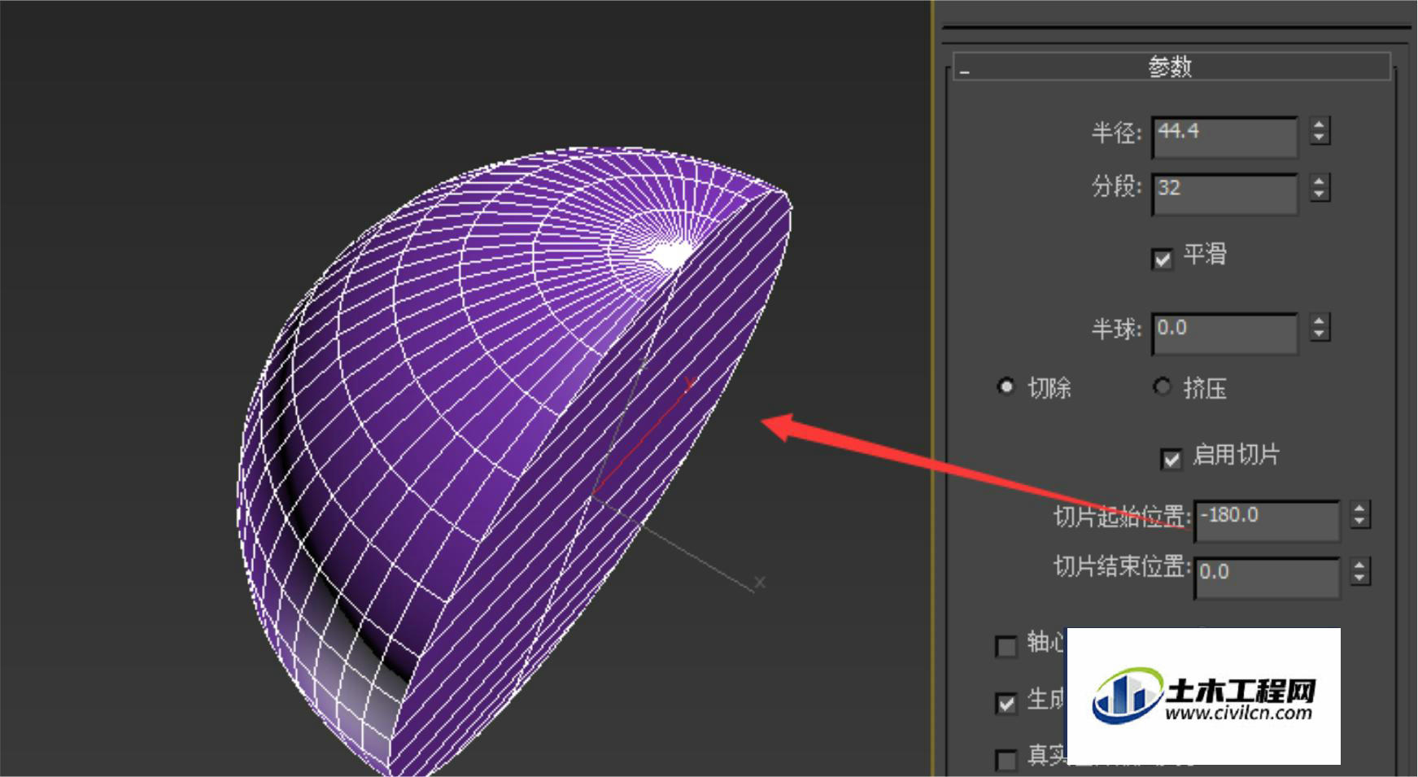Click the 半径 value field
This screenshot has height=777, width=1418.
point(1225,136)
